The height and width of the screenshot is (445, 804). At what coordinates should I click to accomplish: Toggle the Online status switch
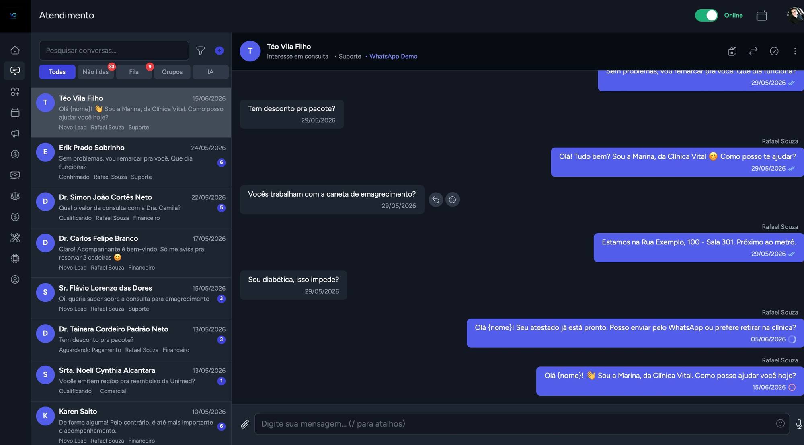706,16
